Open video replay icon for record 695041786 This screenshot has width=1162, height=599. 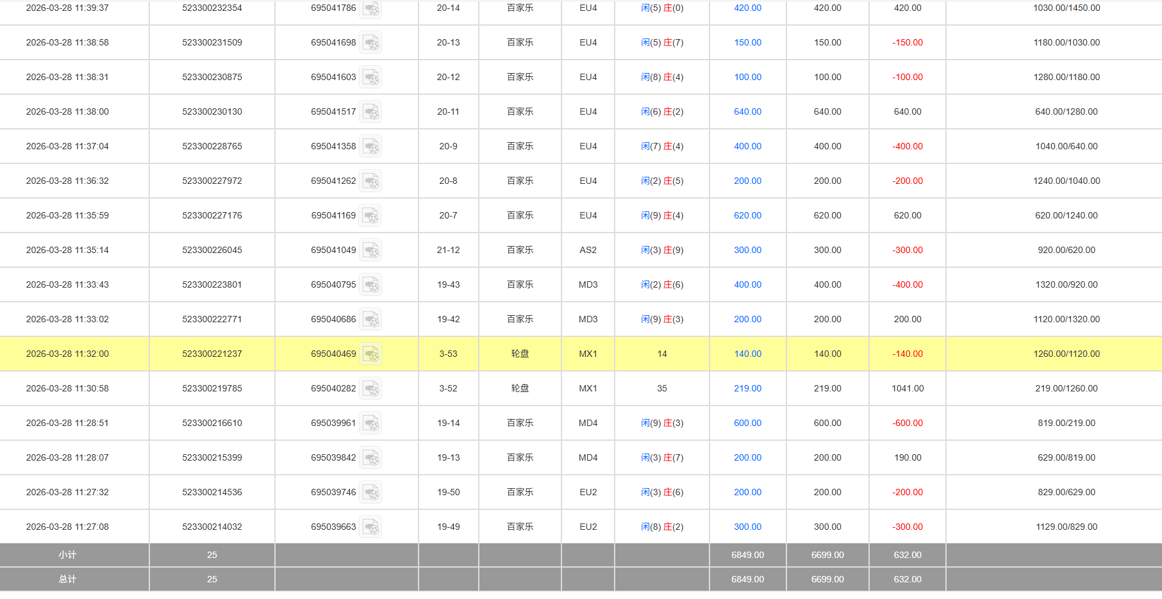[370, 9]
